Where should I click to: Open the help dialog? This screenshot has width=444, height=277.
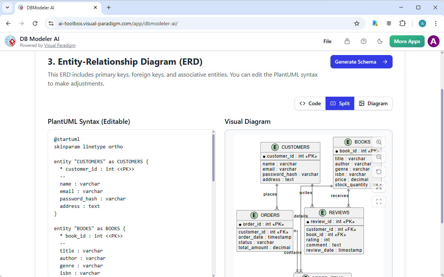tap(364, 41)
